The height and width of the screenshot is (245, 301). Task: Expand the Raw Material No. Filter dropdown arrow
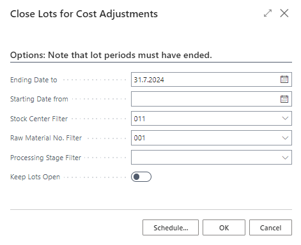[x=285, y=138]
